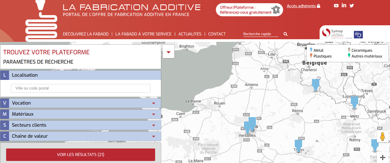Collapse the search panel with red arrow
This screenshot has width=390, height=163.
(x=169, y=52)
